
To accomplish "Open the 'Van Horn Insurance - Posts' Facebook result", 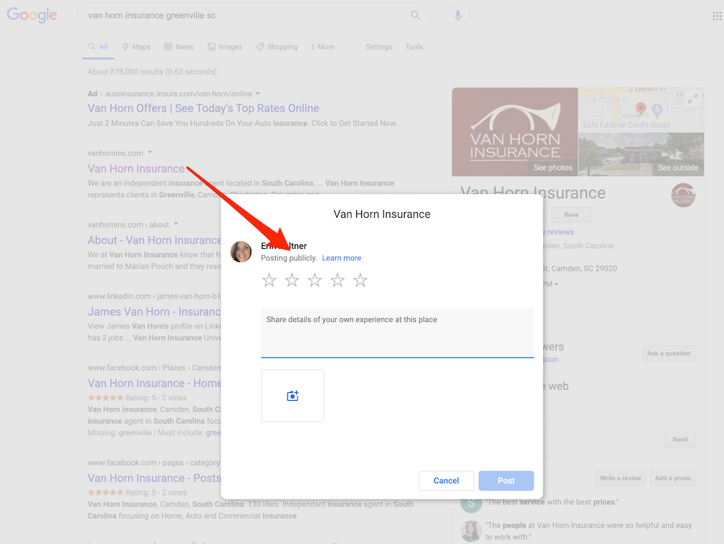I will 154,478.
